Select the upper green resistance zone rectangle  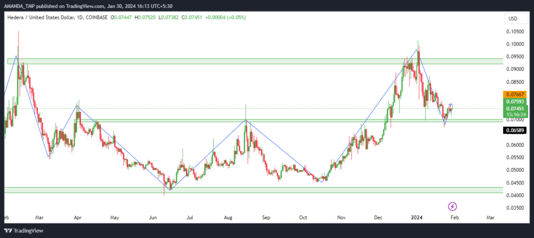click(255, 61)
